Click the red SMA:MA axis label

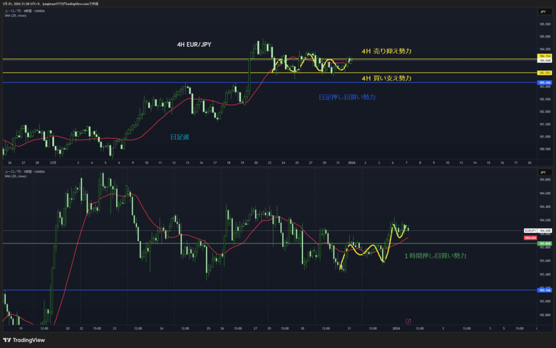pos(530,238)
